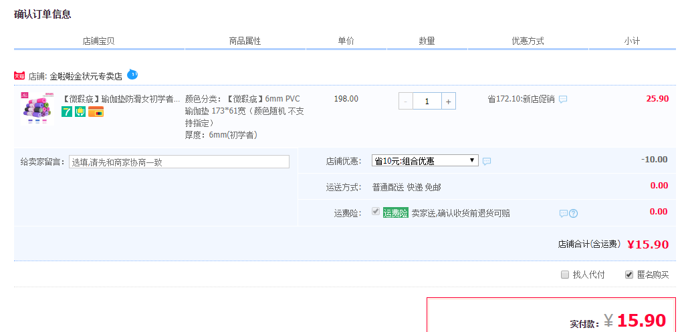684x332 pixels.
Task: Click the 商品属性 column header
Action: [x=245, y=41]
